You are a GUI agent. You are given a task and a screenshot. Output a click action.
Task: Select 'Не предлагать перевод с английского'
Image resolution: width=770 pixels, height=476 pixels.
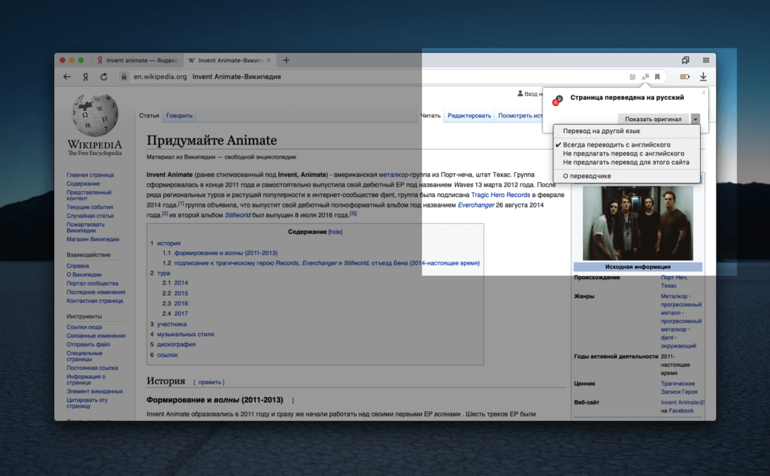(x=626, y=153)
